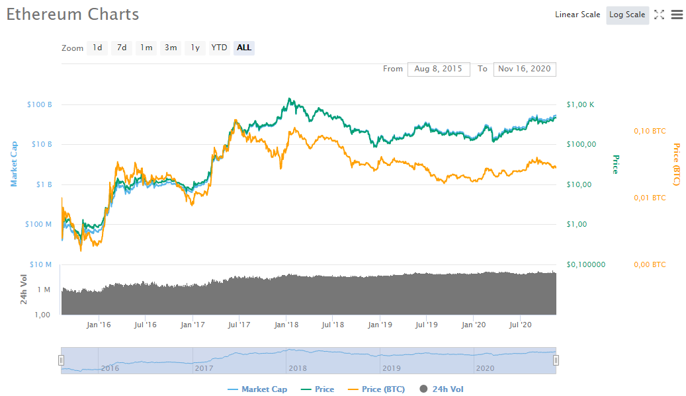
Task: Toggle fullscreen chart view icon
Action: tap(659, 15)
